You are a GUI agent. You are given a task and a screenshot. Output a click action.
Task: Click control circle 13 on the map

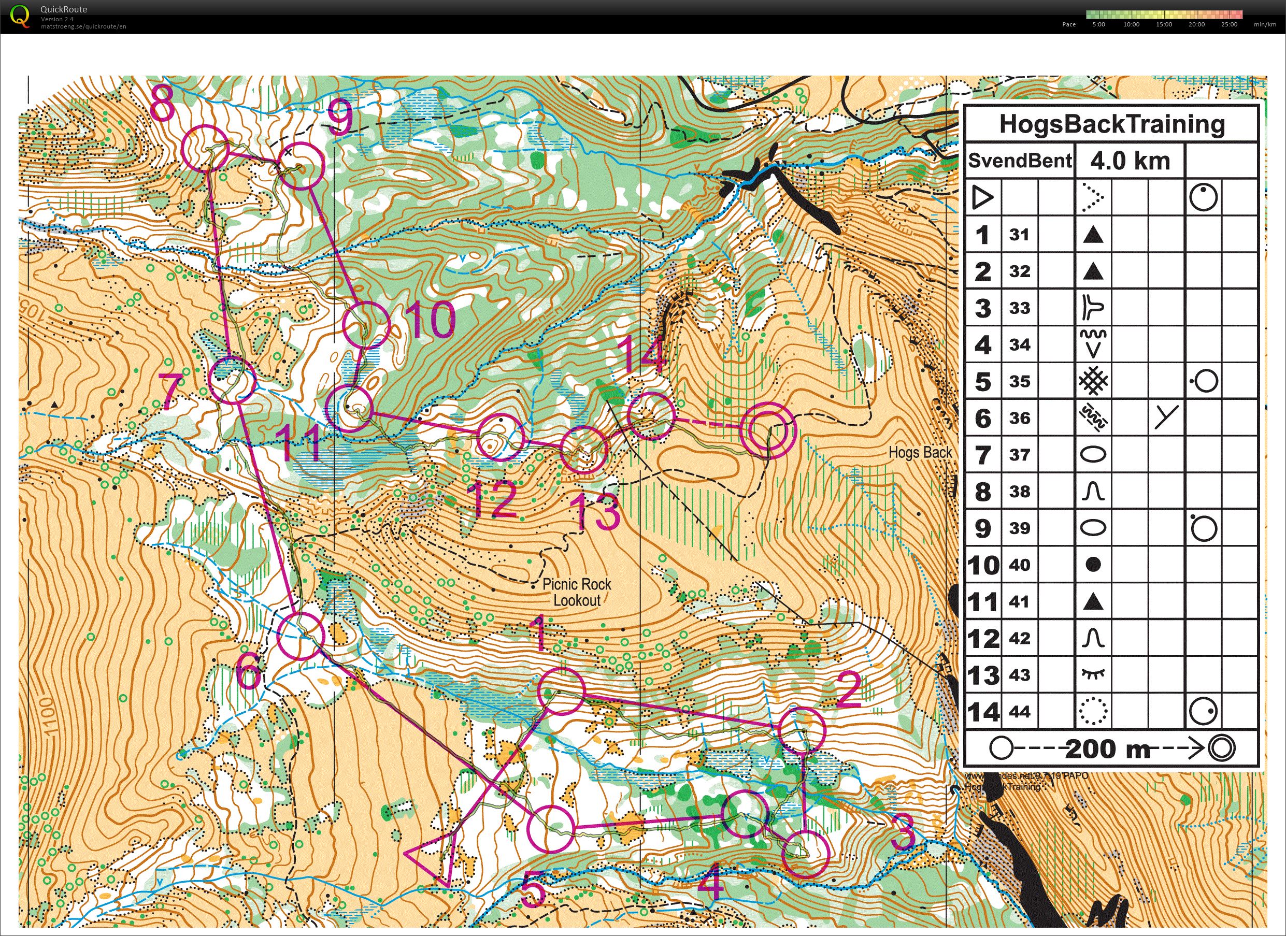(x=584, y=450)
